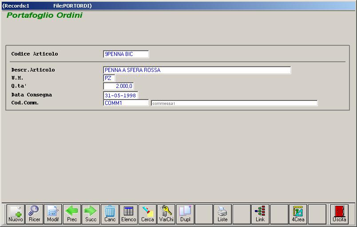This screenshot has height=227, width=357.
Task: Click the 4Crea toolbar icon
Action: pos(298,214)
